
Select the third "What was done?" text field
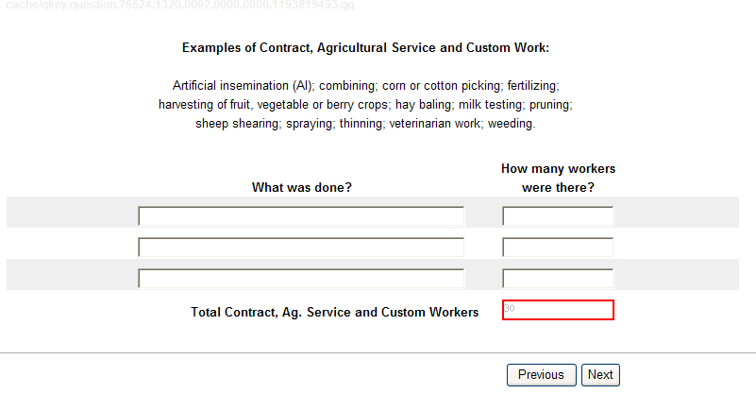tap(301, 279)
